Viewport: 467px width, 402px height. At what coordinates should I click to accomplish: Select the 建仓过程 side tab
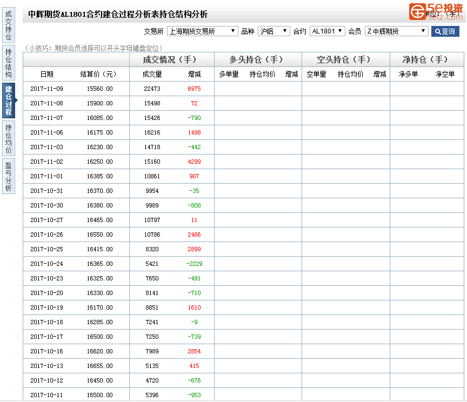(x=9, y=100)
